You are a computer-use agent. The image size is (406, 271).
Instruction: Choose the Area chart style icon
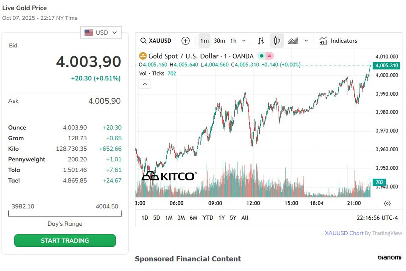tap(293, 41)
